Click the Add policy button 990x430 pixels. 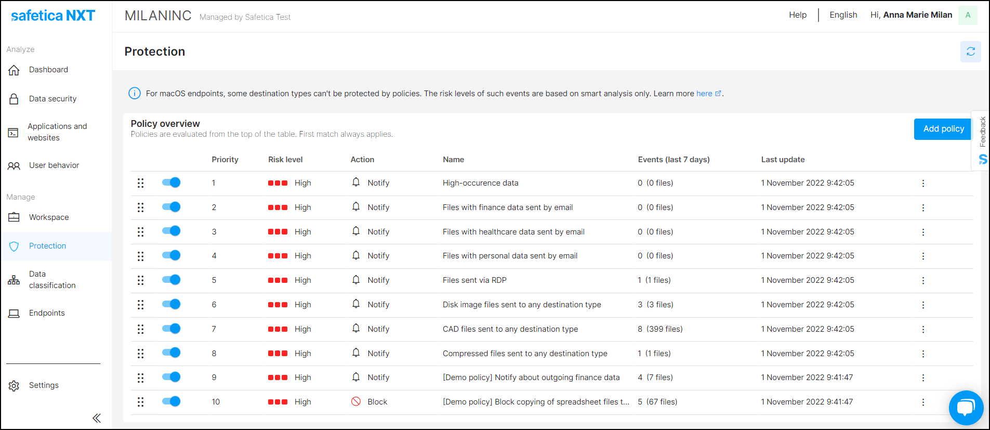pos(943,129)
